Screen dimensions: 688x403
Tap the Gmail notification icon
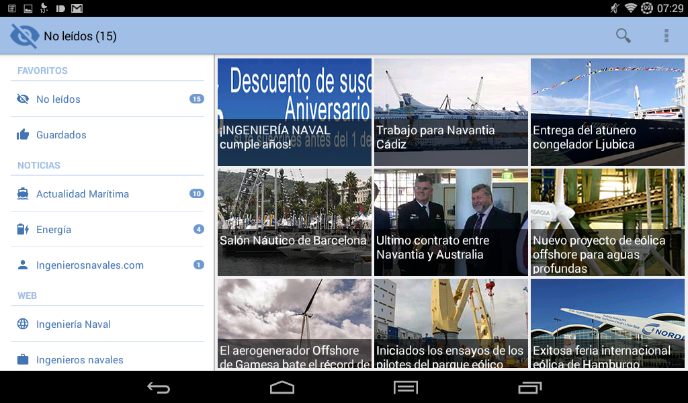point(77,8)
